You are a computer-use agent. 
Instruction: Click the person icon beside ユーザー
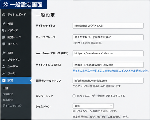(4, 66)
